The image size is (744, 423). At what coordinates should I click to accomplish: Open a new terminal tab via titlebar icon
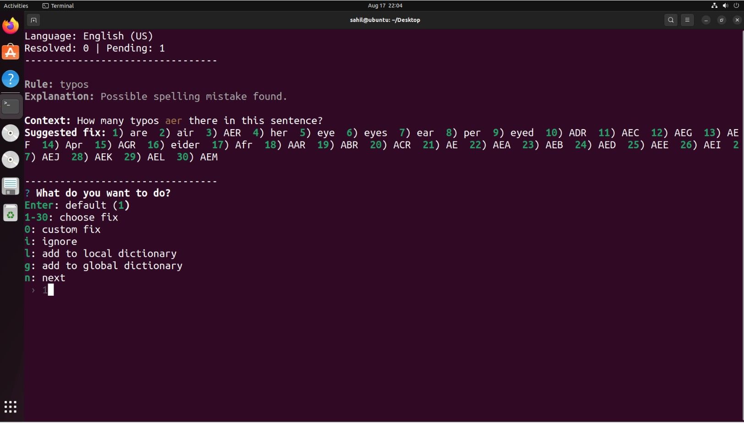pos(33,20)
